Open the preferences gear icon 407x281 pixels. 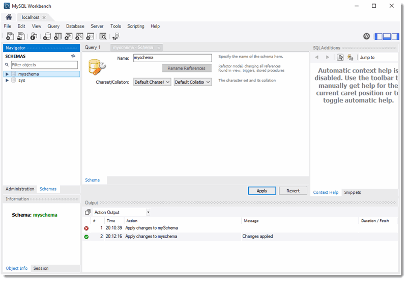point(366,36)
